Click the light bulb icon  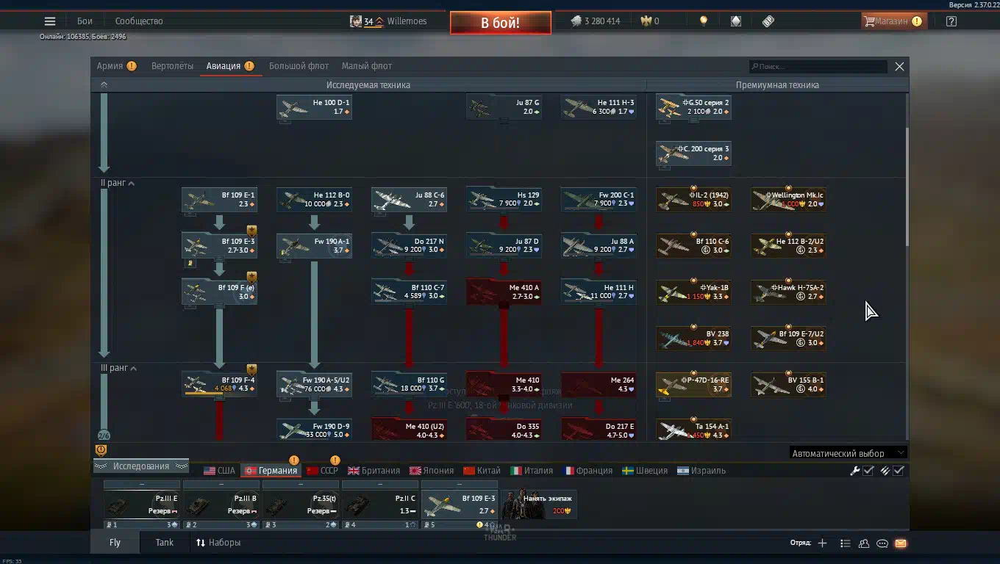click(704, 21)
